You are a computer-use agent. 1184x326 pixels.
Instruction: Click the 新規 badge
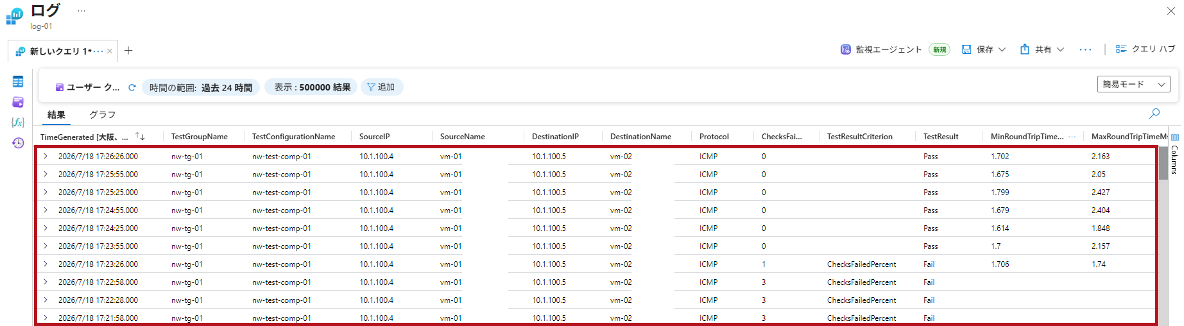939,49
